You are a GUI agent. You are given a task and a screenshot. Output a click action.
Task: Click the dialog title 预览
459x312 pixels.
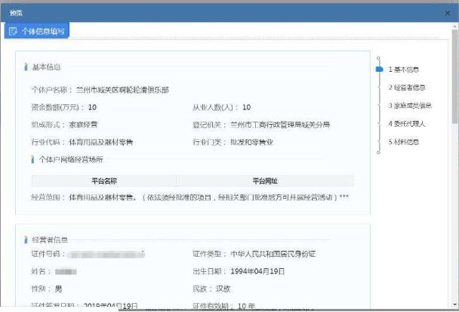tap(16, 13)
